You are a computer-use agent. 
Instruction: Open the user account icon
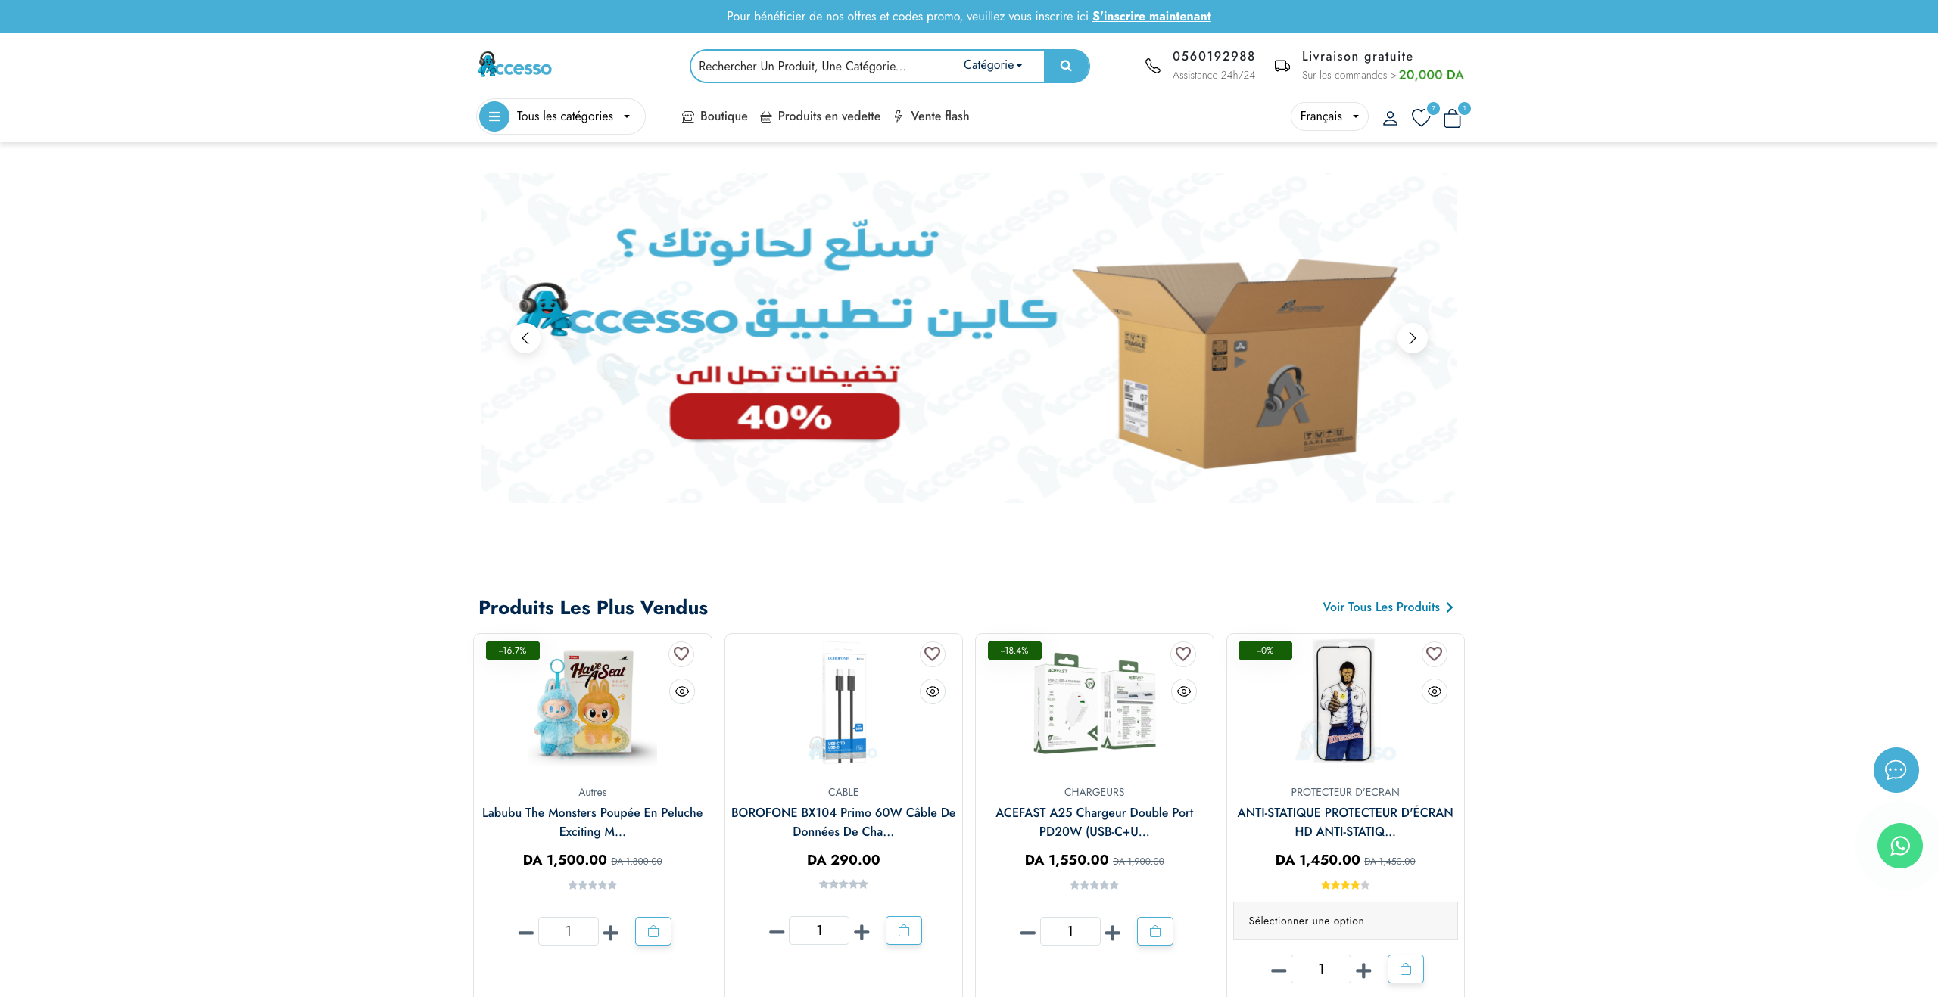[x=1390, y=118]
